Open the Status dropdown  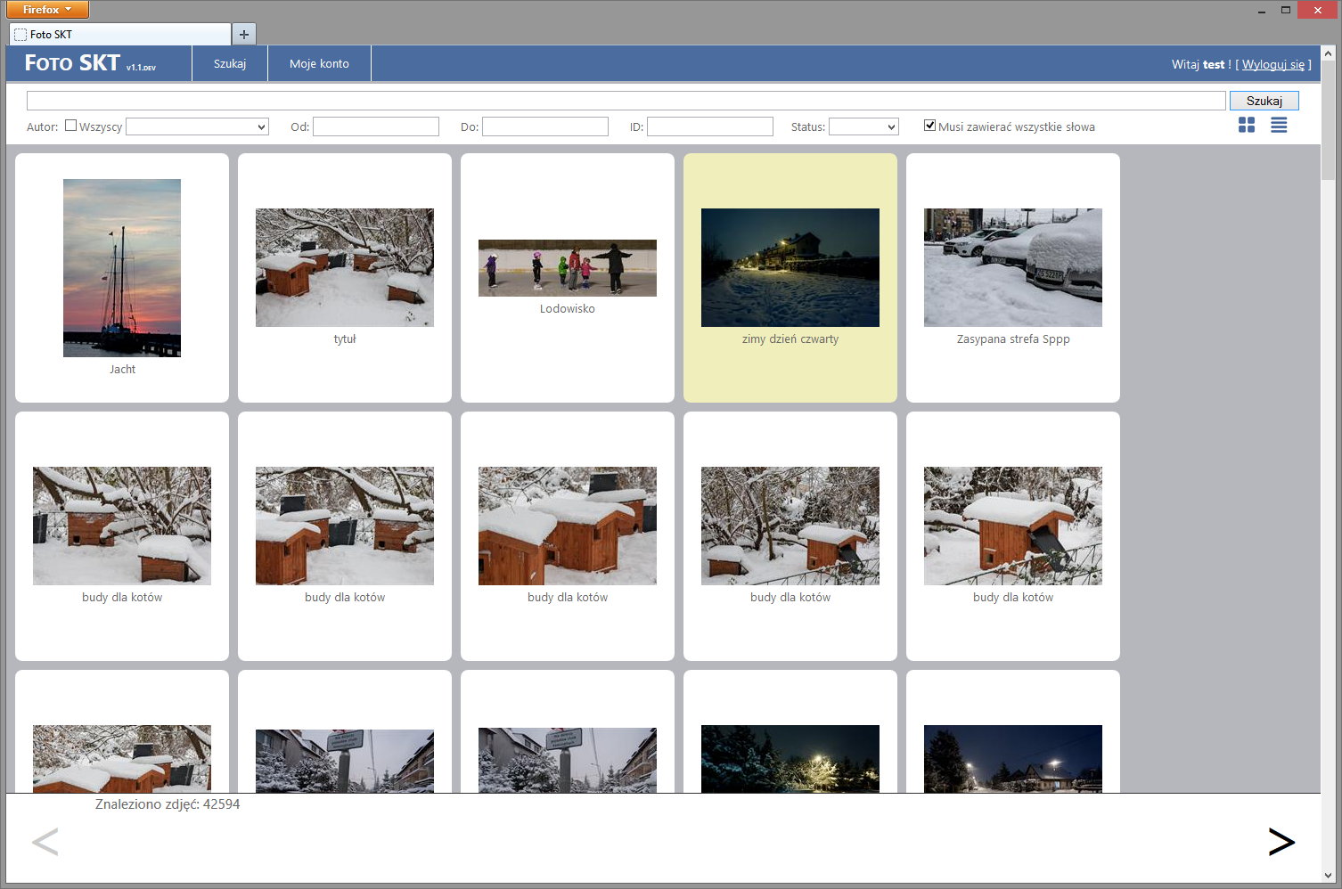(x=863, y=127)
